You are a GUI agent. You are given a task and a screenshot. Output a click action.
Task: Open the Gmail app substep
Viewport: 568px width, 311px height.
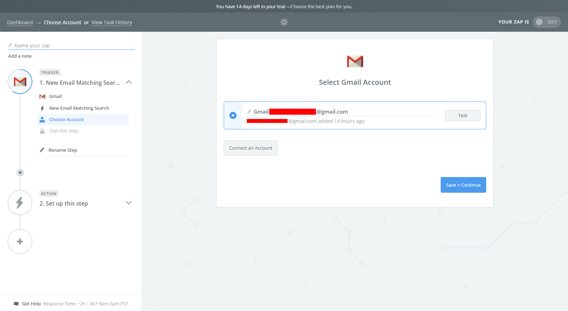55,97
